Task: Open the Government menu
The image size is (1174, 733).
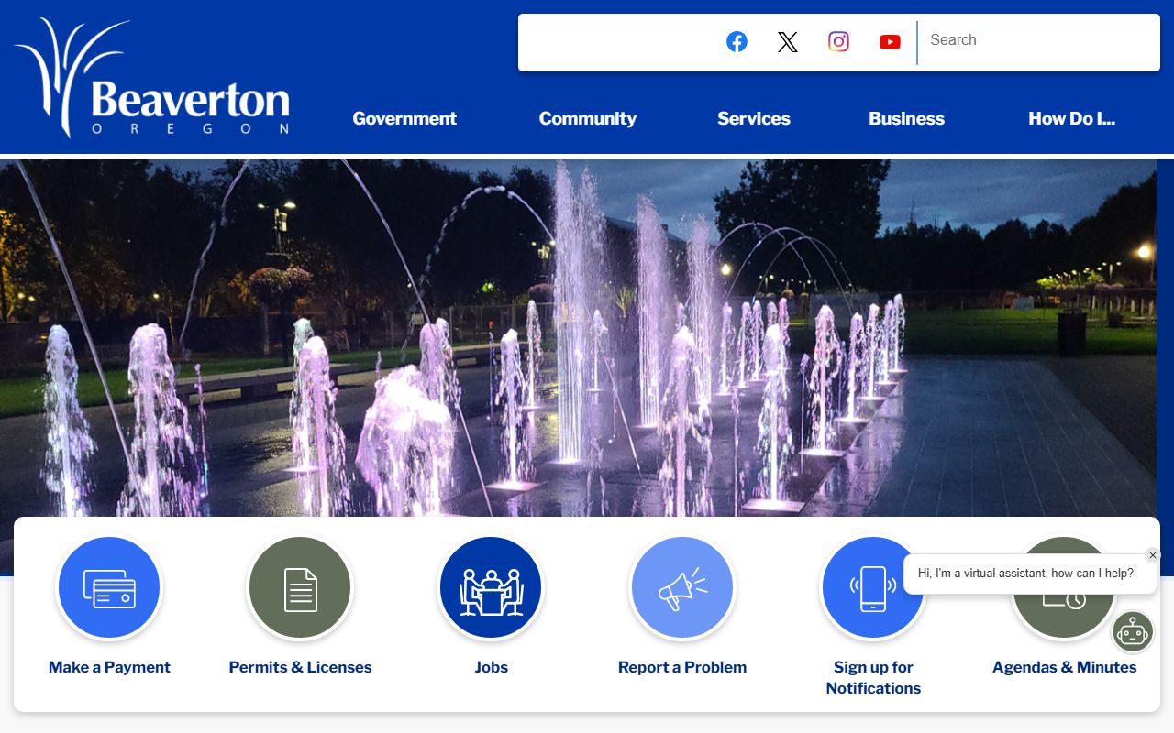Action: [404, 118]
